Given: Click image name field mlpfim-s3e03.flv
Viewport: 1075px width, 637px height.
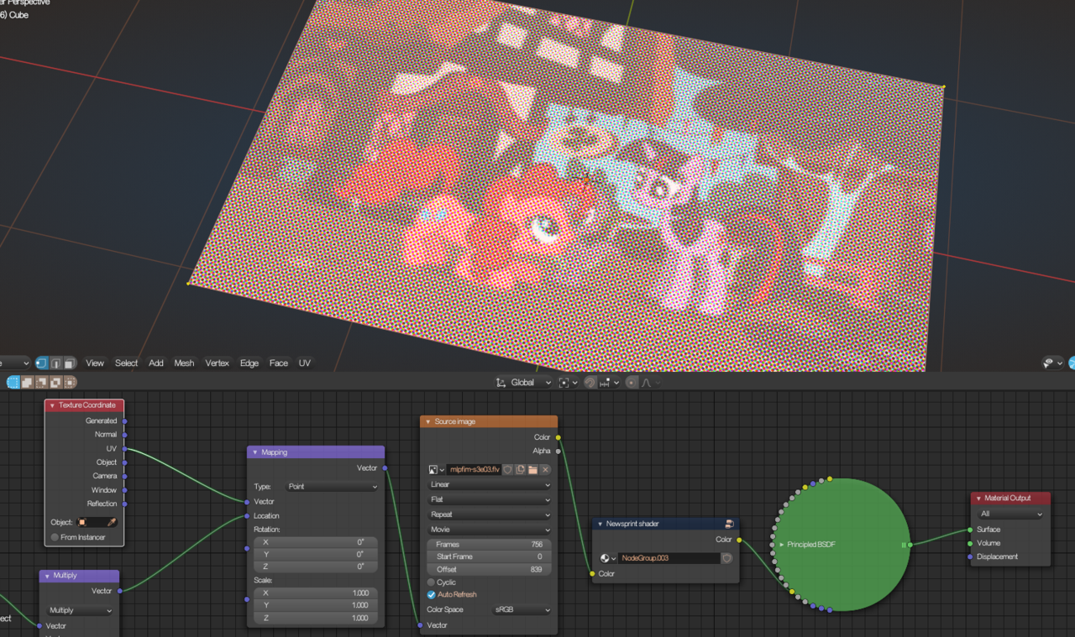Looking at the screenshot, I should (x=474, y=470).
